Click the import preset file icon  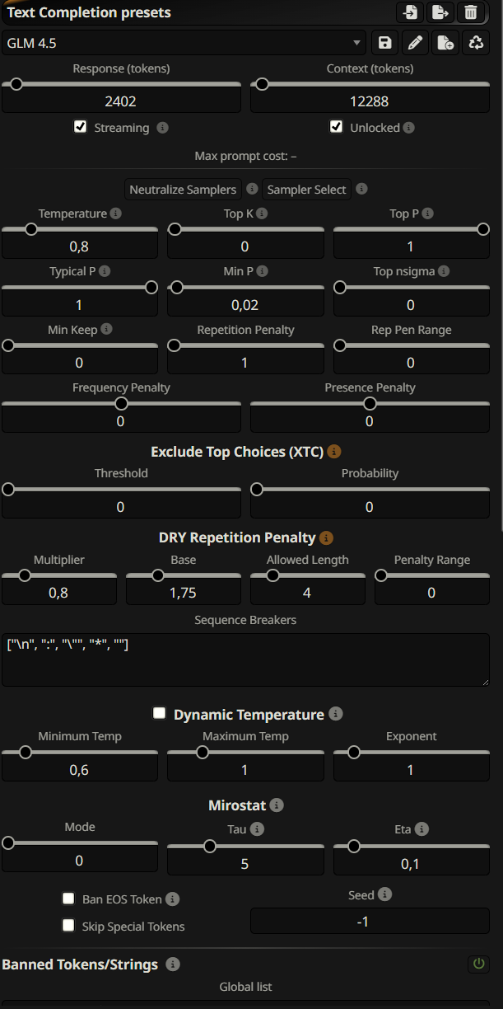[409, 12]
